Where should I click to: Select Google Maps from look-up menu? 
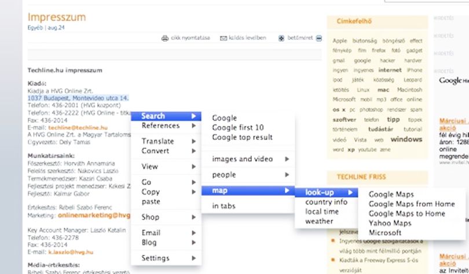[x=391, y=195]
